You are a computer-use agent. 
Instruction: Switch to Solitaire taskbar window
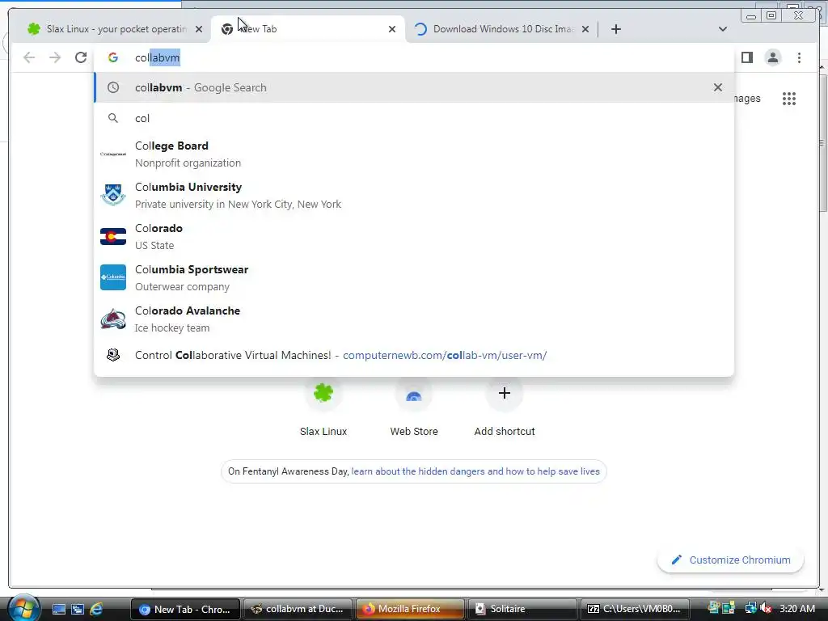click(522, 609)
